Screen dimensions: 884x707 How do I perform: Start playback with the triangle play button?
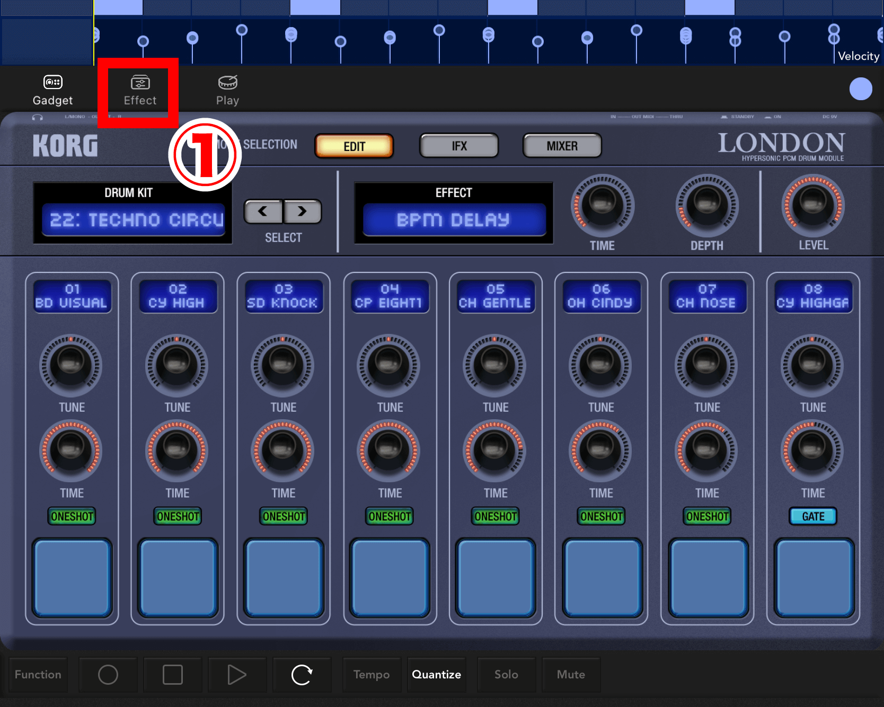237,675
